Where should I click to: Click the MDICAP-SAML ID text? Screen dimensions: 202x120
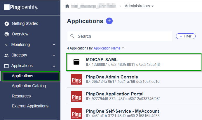pyautogui.click(x=123, y=64)
